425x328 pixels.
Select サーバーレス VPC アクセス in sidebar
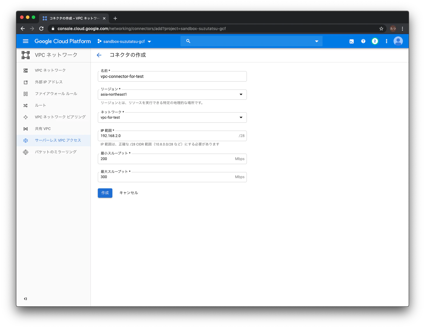click(x=54, y=140)
